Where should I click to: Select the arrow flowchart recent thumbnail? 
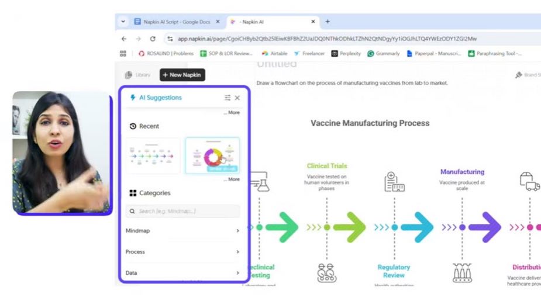coord(153,156)
